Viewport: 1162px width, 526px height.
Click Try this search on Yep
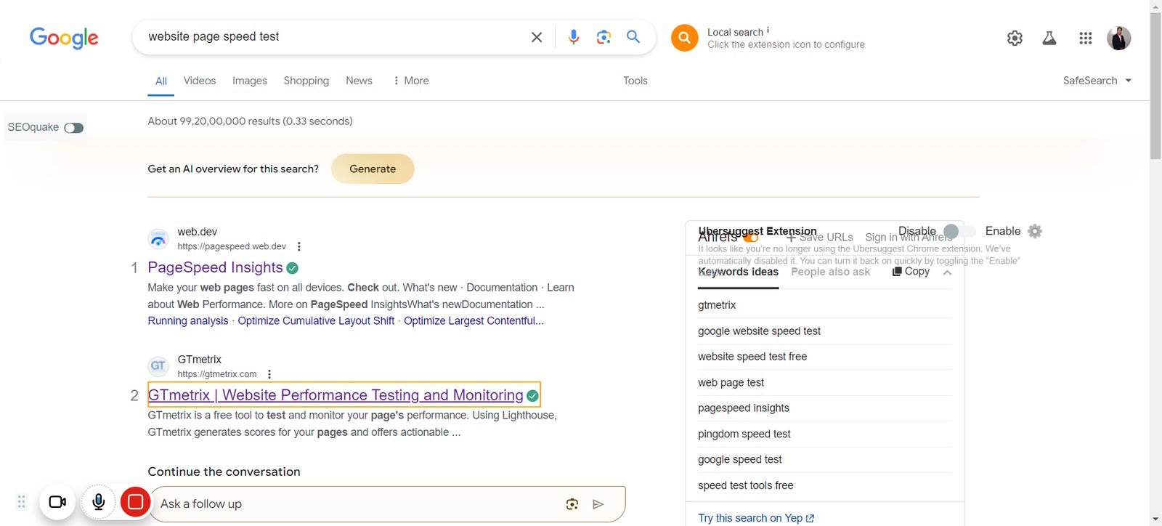(x=756, y=518)
